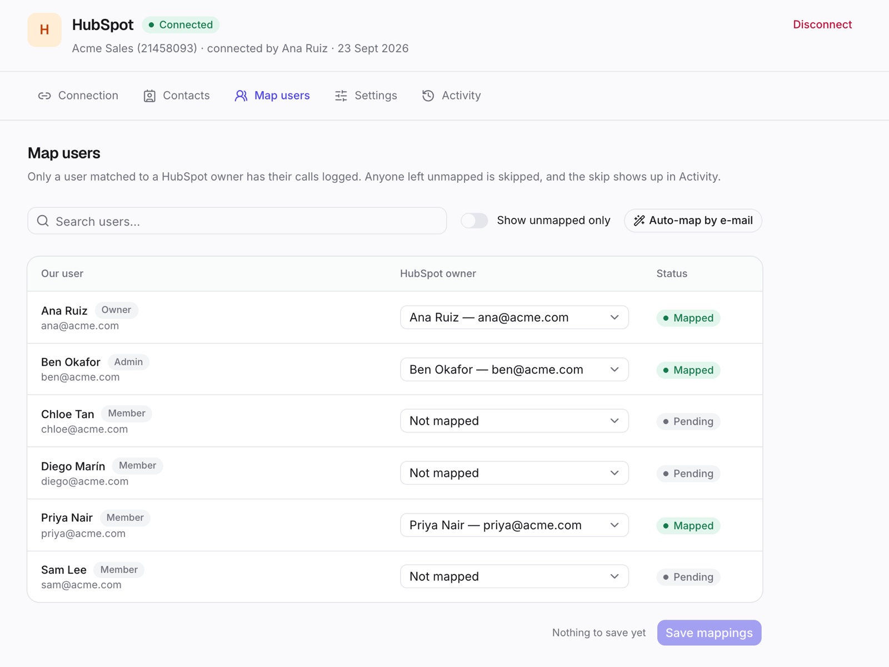Image resolution: width=889 pixels, height=667 pixels.
Task: Open Sam Lee's Not mapped dropdown
Action: click(x=515, y=576)
